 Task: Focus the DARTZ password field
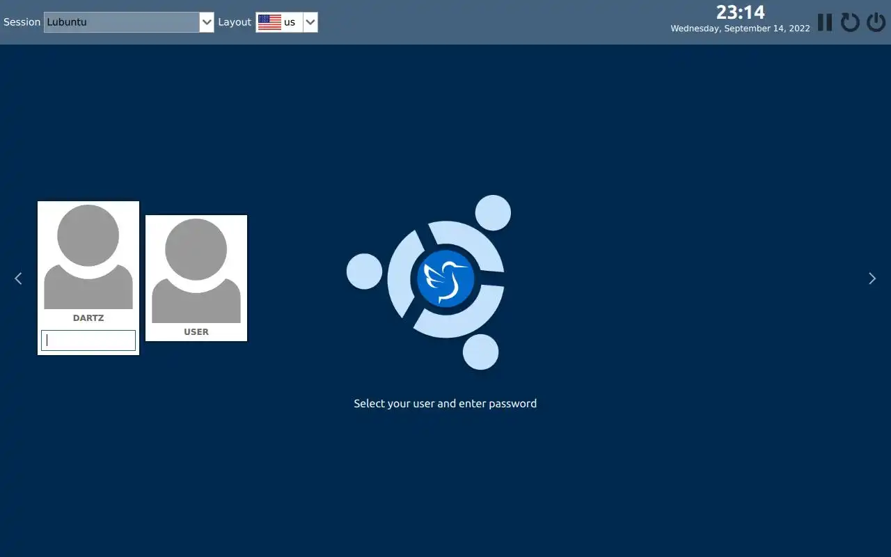tap(88, 340)
